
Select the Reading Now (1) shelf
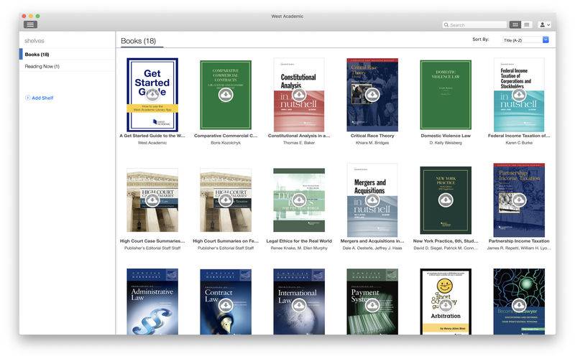(67, 66)
